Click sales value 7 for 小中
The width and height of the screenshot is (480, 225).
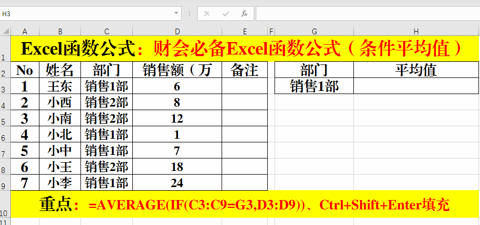[177, 150]
